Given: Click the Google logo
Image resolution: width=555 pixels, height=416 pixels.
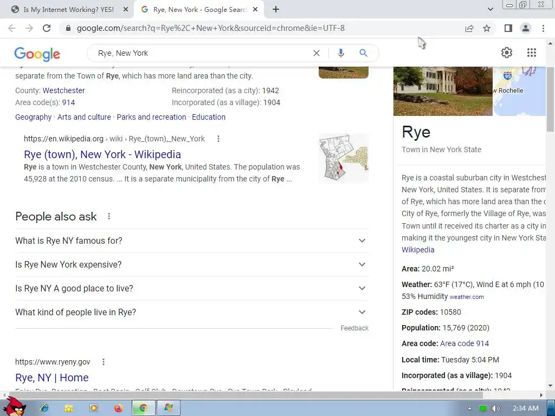Looking at the screenshot, I should [37, 54].
